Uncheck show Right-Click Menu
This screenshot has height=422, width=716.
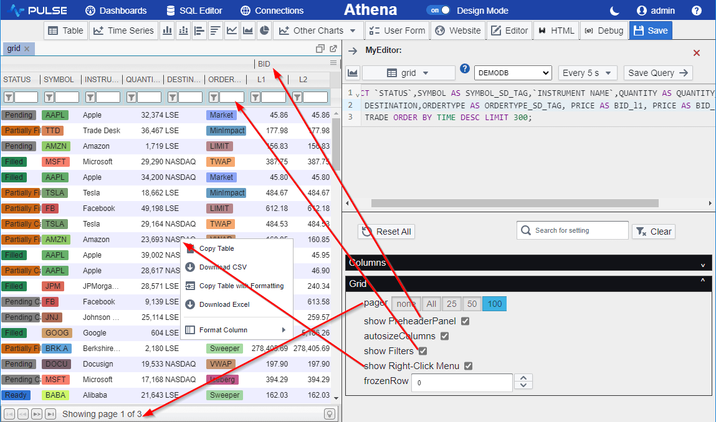click(x=468, y=366)
